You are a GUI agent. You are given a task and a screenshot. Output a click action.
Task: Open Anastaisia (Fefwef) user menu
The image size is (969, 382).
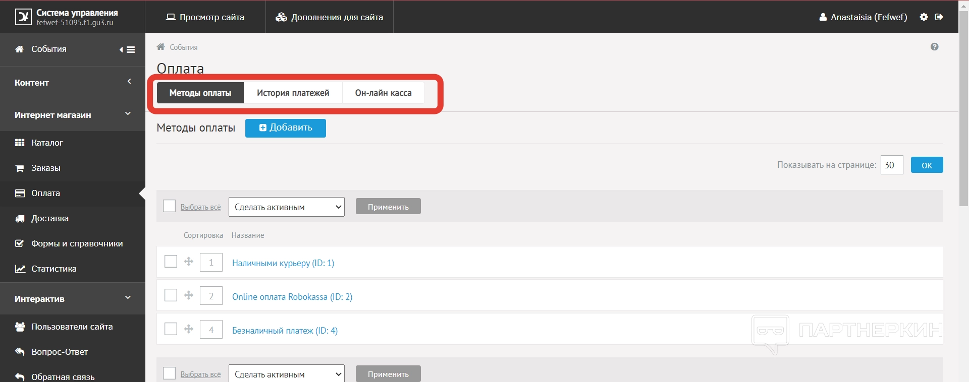(x=863, y=17)
